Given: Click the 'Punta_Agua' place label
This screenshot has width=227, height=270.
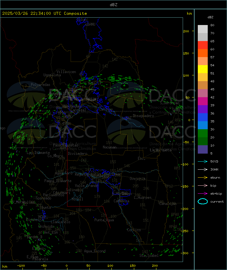Looking at the screenshot, I should [x=104, y=220].
